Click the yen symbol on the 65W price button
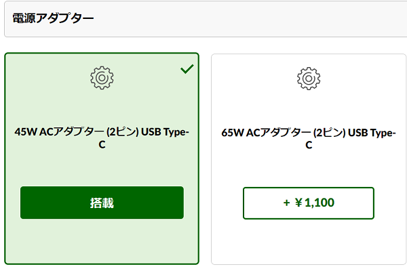 coord(298,203)
